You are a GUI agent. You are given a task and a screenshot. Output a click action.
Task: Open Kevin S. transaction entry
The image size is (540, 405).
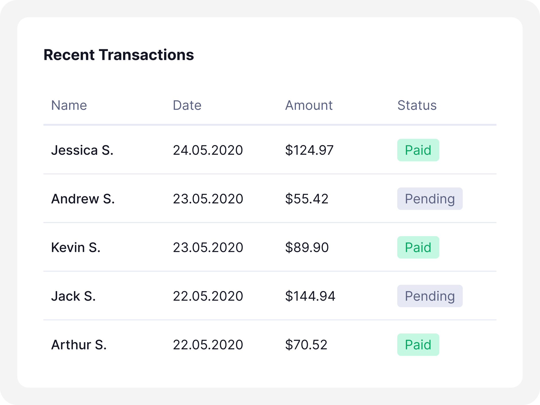(x=76, y=248)
